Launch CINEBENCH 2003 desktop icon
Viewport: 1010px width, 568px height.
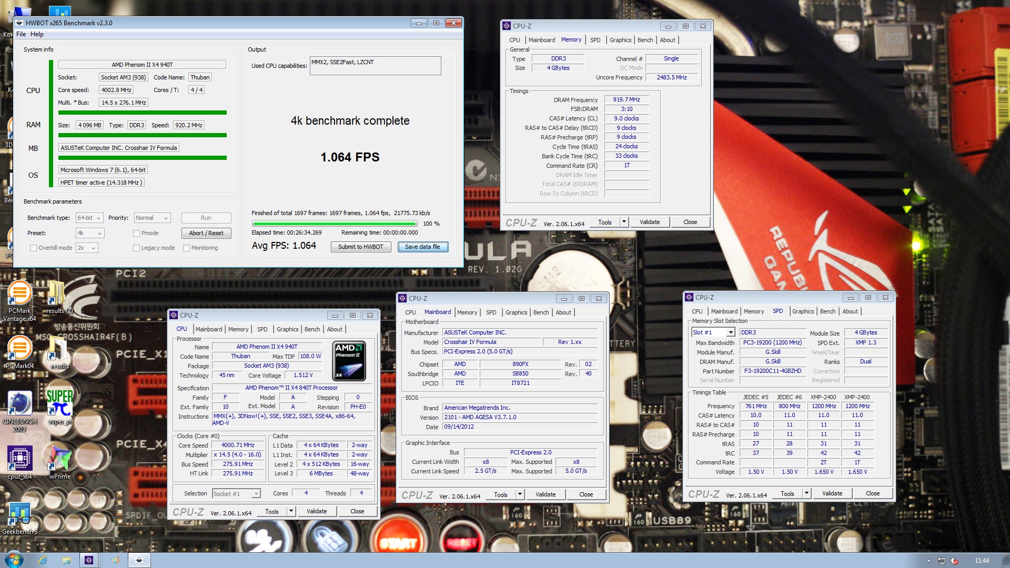pos(19,412)
